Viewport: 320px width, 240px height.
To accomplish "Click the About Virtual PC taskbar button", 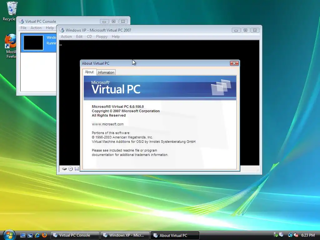I will click(175, 235).
